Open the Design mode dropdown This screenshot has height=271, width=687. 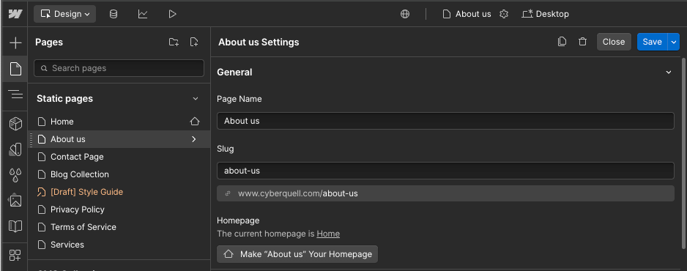pos(65,14)
